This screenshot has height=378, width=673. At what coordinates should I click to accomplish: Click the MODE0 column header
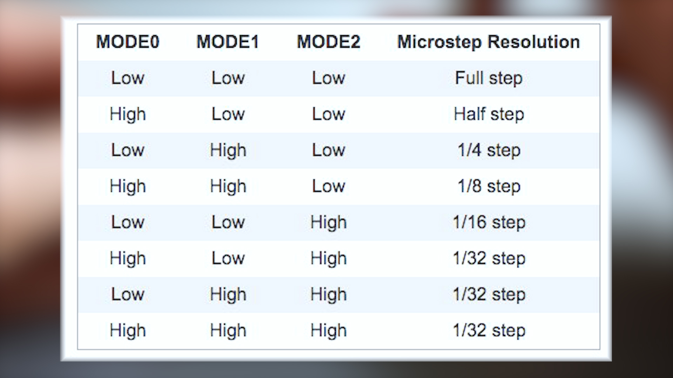(128, 42)
